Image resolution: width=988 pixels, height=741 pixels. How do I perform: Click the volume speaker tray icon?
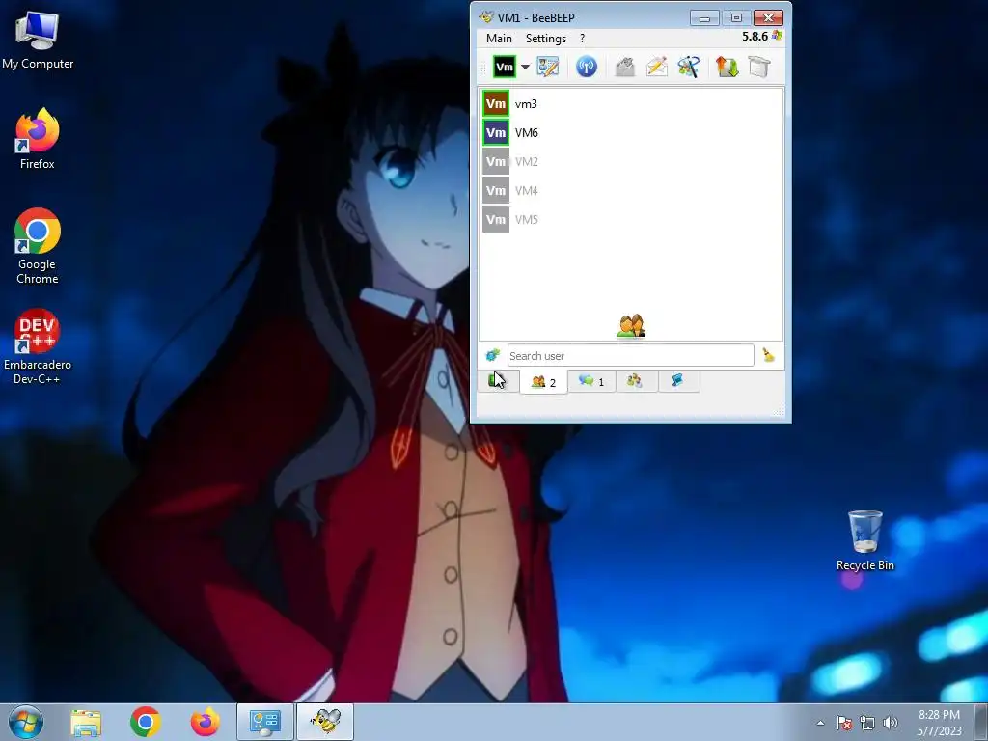[x=890, y=723]
